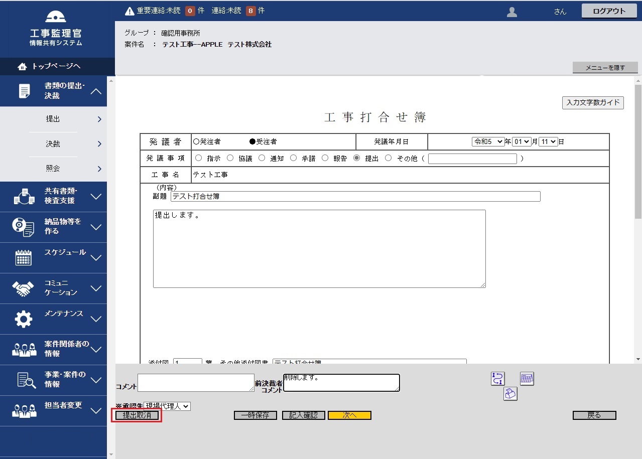642x459 pixels.
Task: Click the メニューを隠す button
Action: point(605,68)
